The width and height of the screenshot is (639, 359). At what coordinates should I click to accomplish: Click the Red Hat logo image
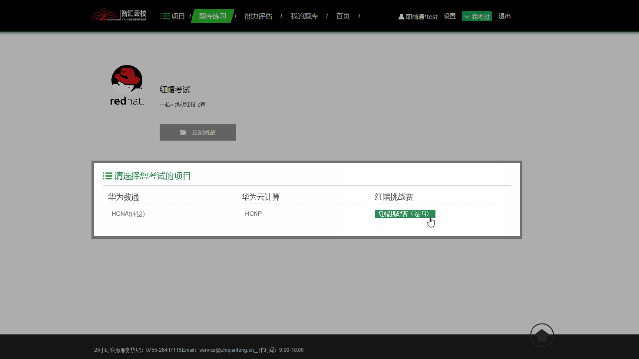(x=127, y=86)
